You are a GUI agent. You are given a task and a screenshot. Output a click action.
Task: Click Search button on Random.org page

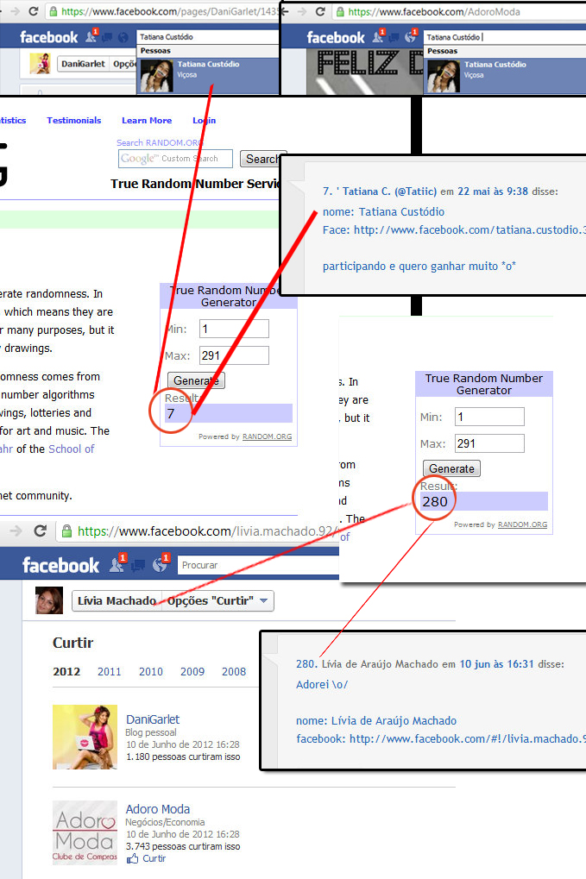(261, 159)
